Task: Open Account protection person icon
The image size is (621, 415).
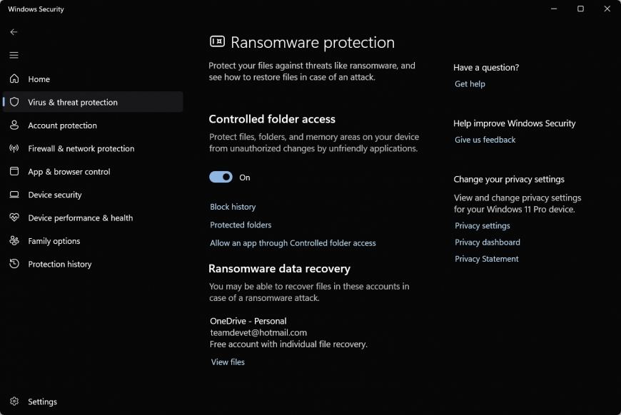Action: click(14, 125)
